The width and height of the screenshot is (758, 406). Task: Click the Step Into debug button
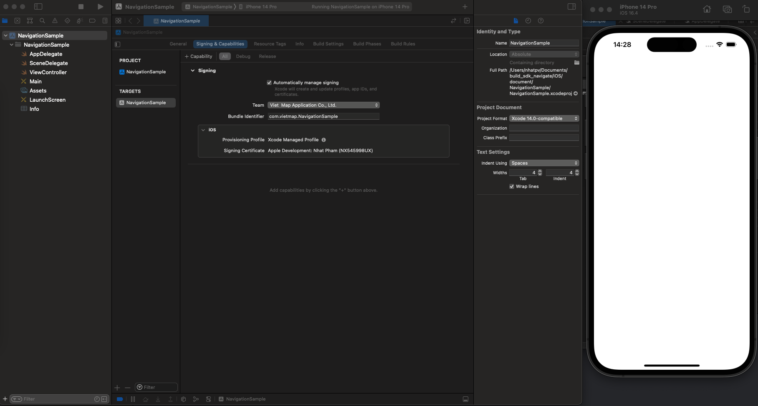click(x=158, y=399)
